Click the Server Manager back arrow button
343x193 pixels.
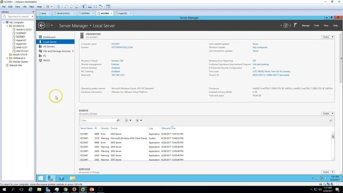click(x=41, y=26)
